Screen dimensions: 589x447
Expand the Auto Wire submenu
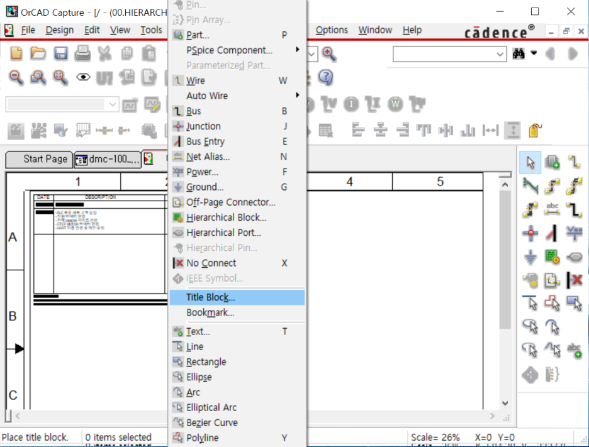(237, 96)
